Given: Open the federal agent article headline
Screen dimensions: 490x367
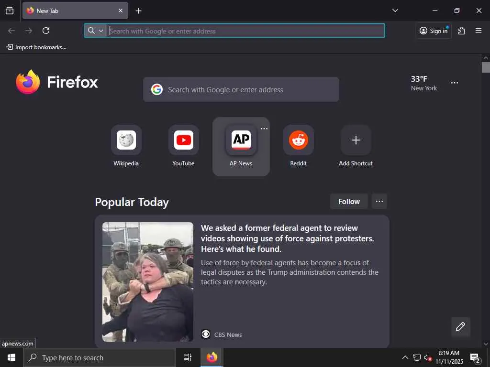Looking at the screenshot, I should (x=288, y=238).
